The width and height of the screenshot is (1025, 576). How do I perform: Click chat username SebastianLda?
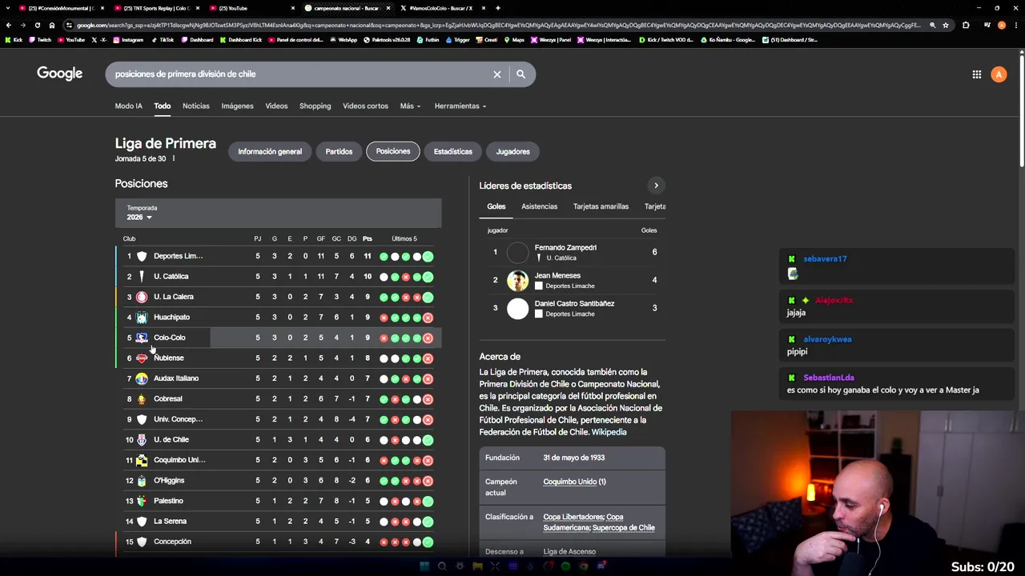click(829, 378)
